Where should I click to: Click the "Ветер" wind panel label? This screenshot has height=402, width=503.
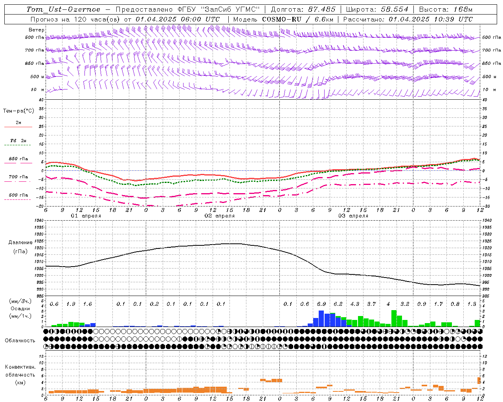[37, 30]
